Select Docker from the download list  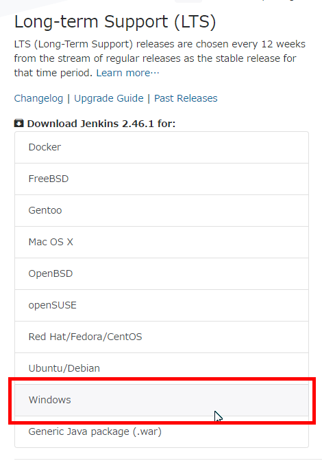pyautogui.click(x=162, y=147)
